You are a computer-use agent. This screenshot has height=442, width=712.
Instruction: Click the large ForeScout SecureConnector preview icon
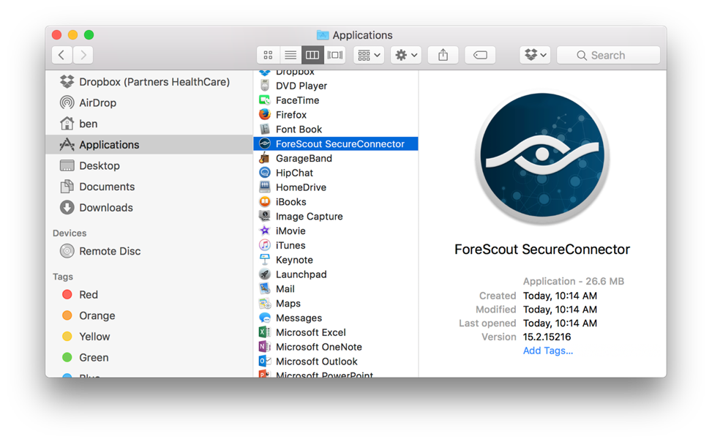542,157
